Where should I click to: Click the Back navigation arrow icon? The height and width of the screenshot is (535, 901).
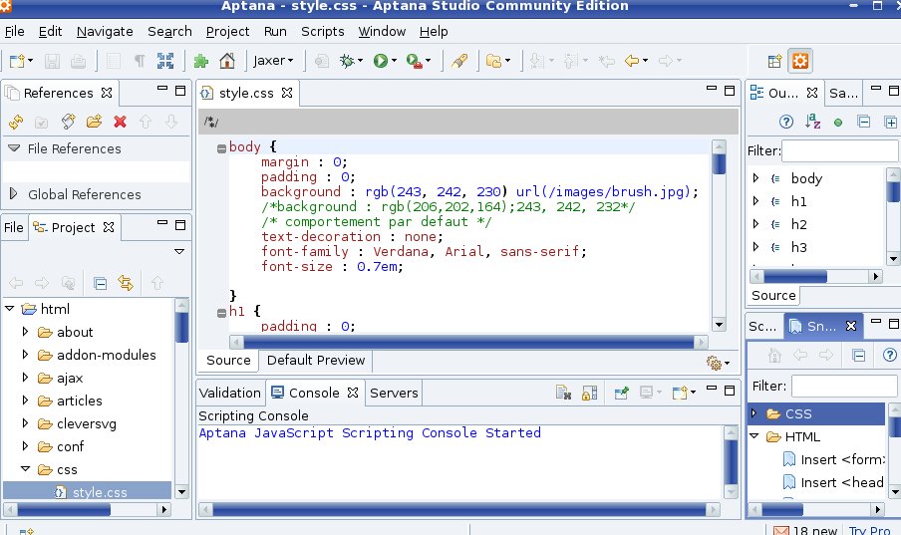632,61
